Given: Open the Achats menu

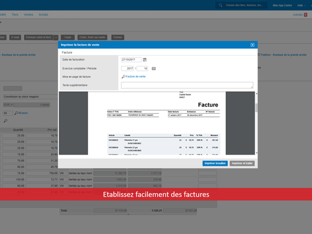Looking at the screenshot, I should click(x=44, y=14).
